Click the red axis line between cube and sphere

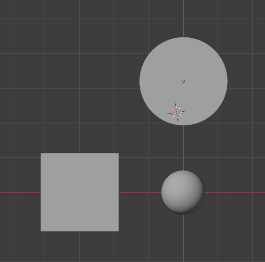(x=140, y=192)
